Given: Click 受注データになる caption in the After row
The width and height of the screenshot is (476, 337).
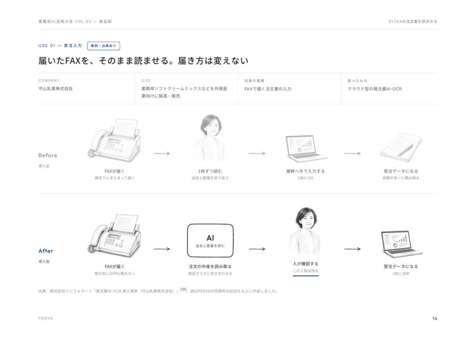Looking at the screenshot, I should coord(401,267).
